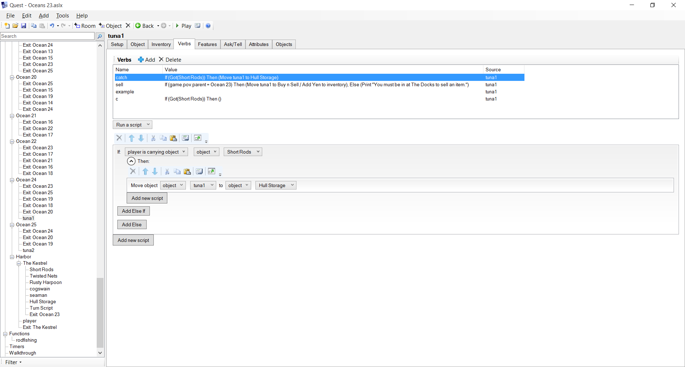This screenshot has width=685, height=367.
Task: Click the Add Else If button
Action: click(133, 211)
